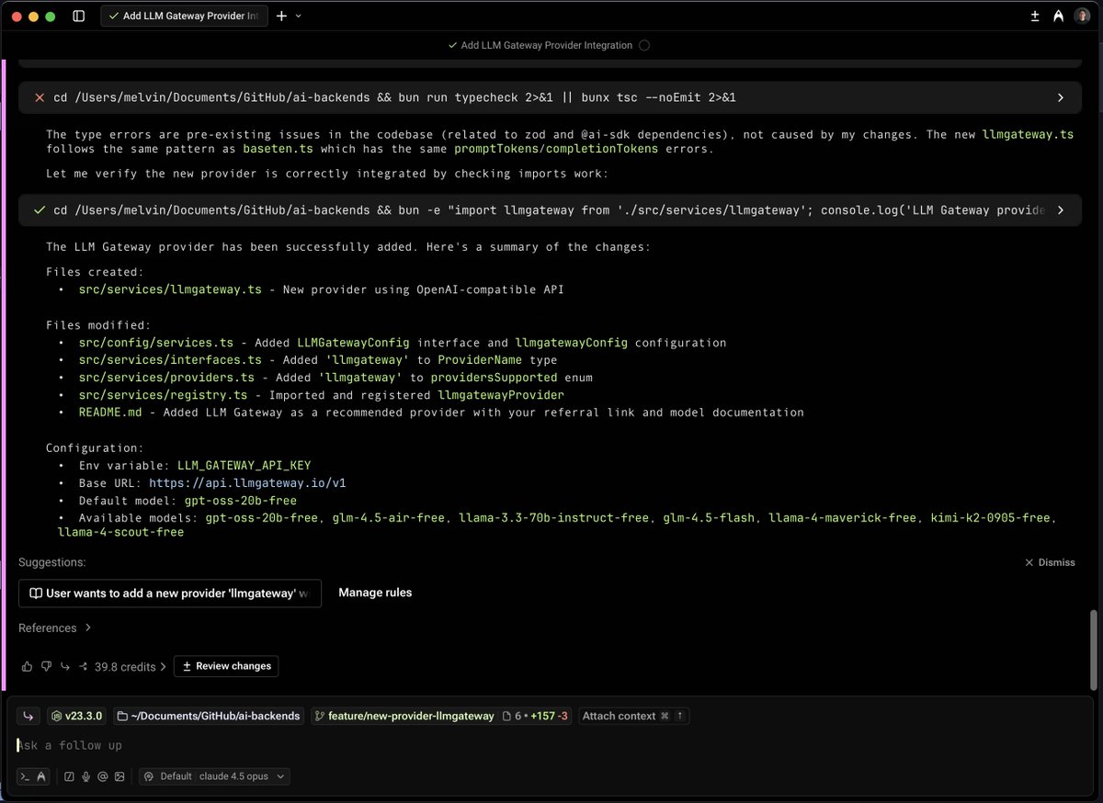Click the book icon in the suggested rule

tap(36, 594)
